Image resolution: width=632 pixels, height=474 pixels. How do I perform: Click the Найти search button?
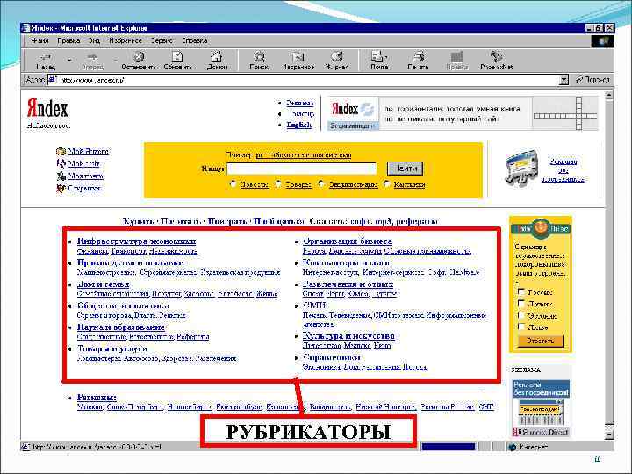[405, 169]
